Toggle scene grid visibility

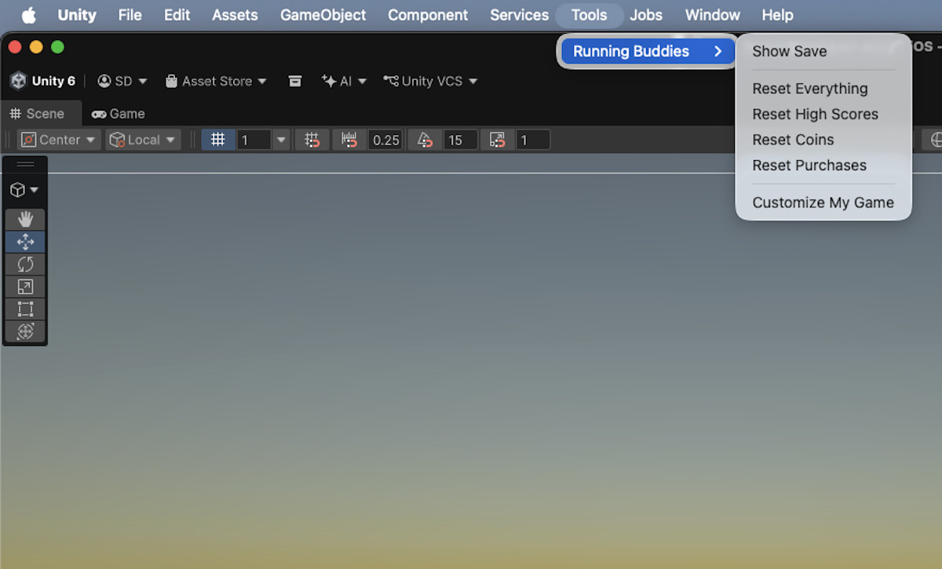(218, 140)
